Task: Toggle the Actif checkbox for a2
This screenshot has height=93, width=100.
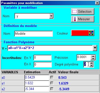Action: point(52,89)
